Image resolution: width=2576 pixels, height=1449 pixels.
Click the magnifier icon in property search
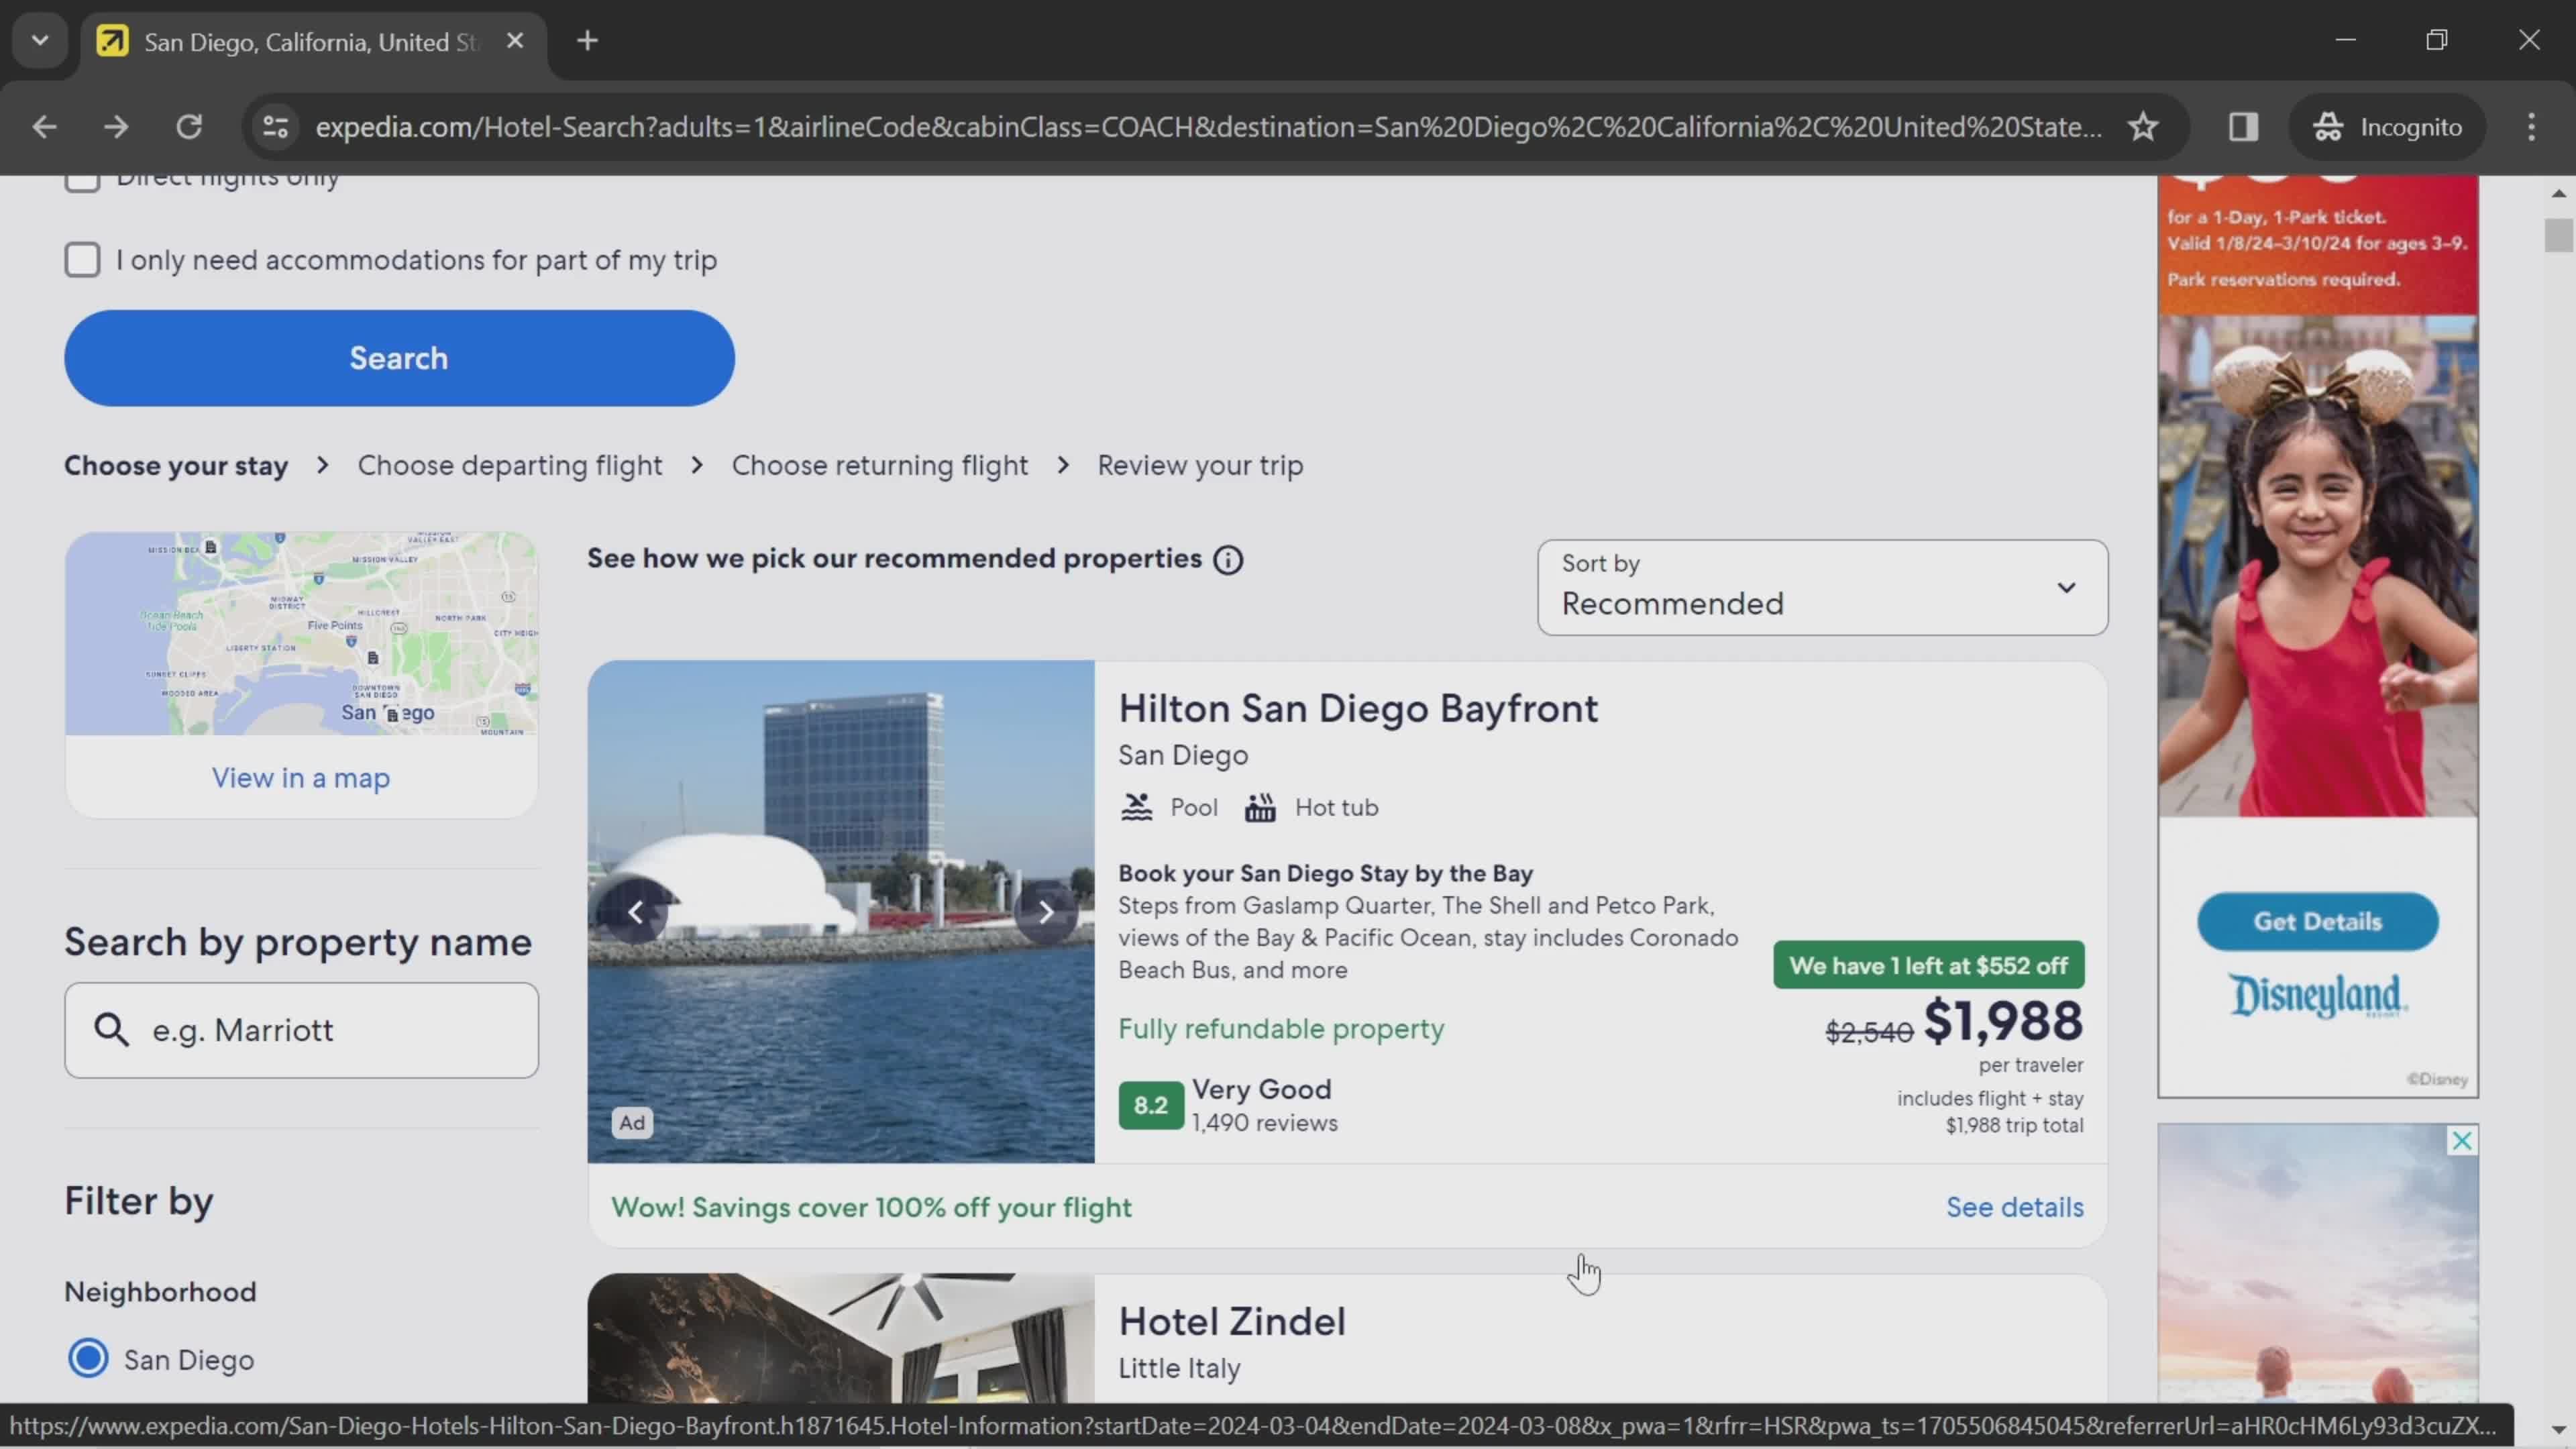[x=111, y=1029]
